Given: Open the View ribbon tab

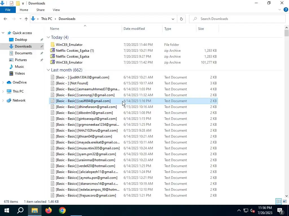Looking at the screenshot, I should click(56, 10).
